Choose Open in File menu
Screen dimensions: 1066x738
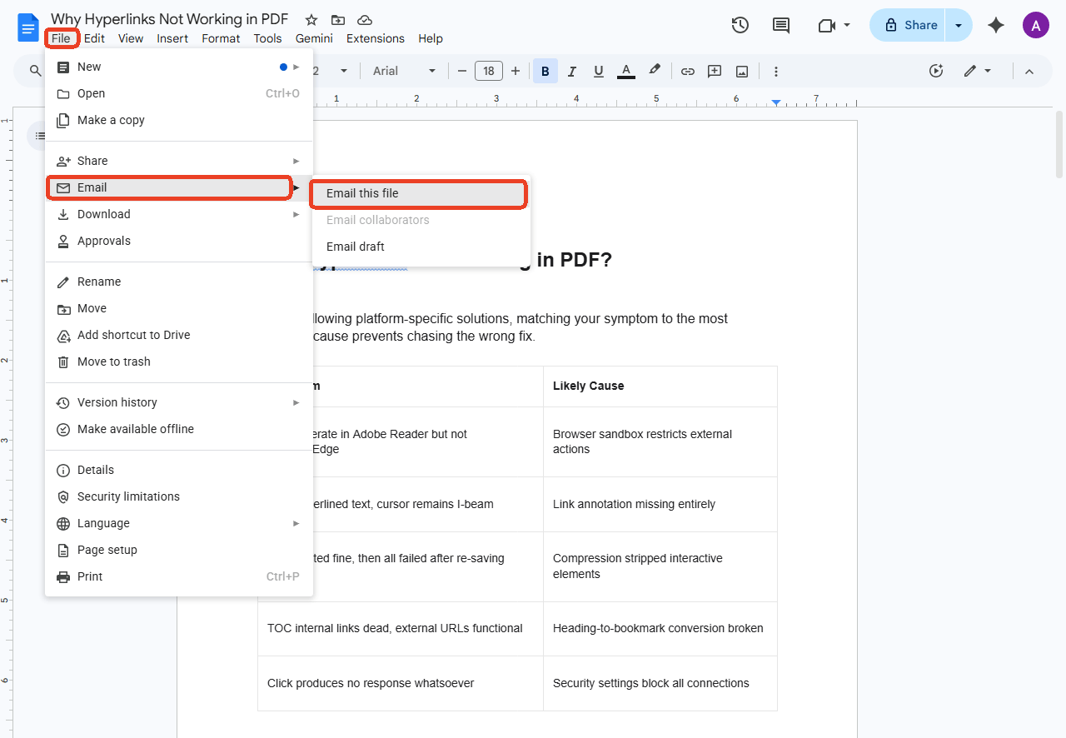(179, 93)
